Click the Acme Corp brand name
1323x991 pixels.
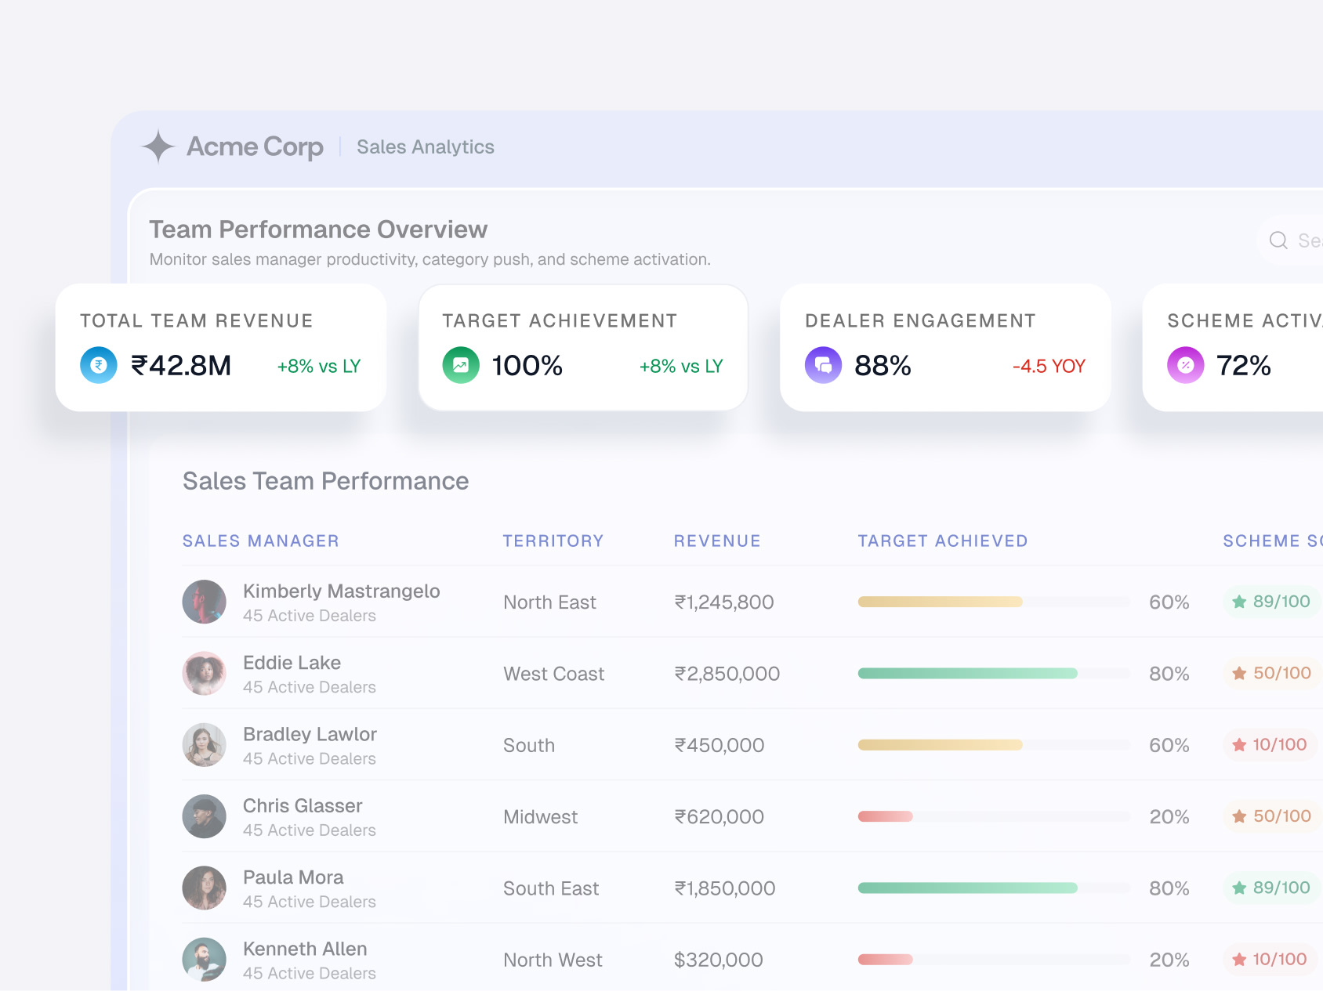coord(255,146)
